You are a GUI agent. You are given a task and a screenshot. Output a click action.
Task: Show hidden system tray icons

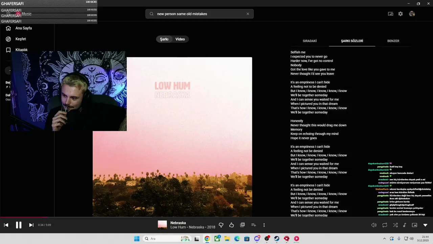coord(384,239)
